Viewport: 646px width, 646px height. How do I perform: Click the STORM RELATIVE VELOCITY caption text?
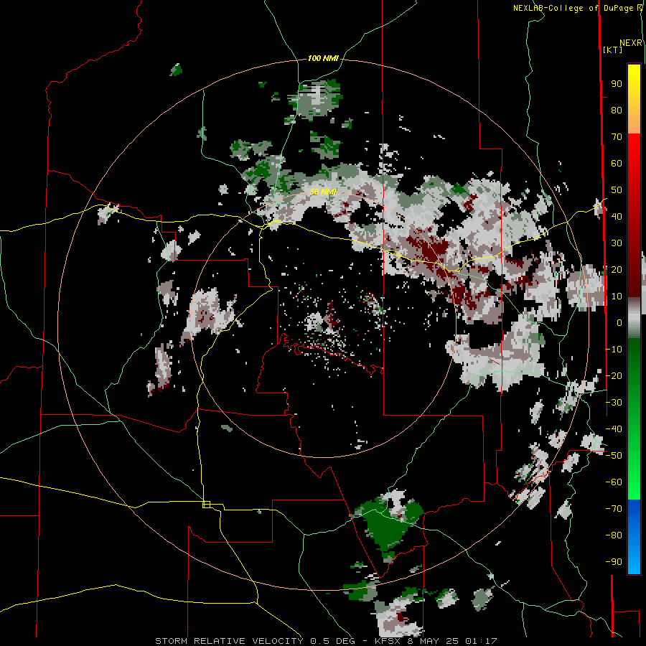point(229,641)
